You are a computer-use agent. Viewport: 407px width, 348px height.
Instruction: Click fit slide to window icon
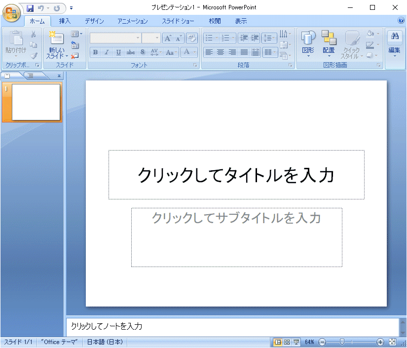pyautogui.click(x=393, y=342)
